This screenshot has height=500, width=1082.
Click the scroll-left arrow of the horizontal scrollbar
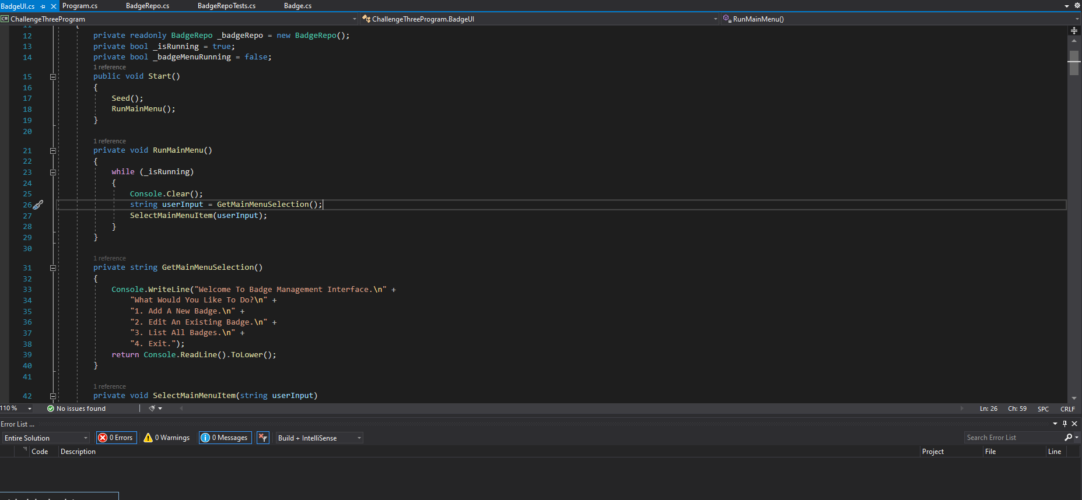(x=181, y=409)
